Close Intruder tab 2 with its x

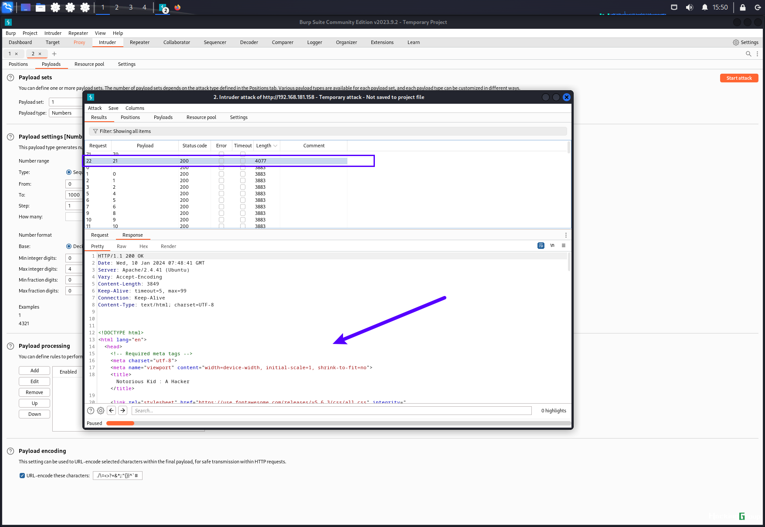tap(40, 54)
